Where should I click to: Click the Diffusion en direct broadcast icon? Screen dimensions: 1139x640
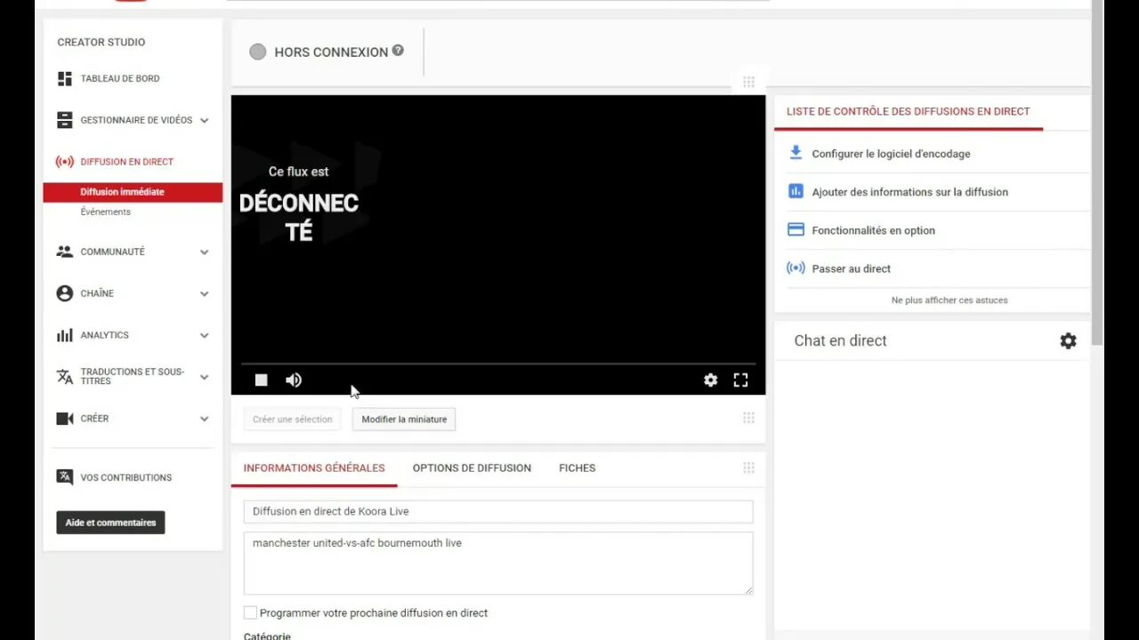[65, 162]
